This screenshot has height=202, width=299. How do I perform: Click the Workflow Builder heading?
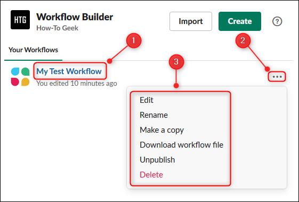coord(75,17)
